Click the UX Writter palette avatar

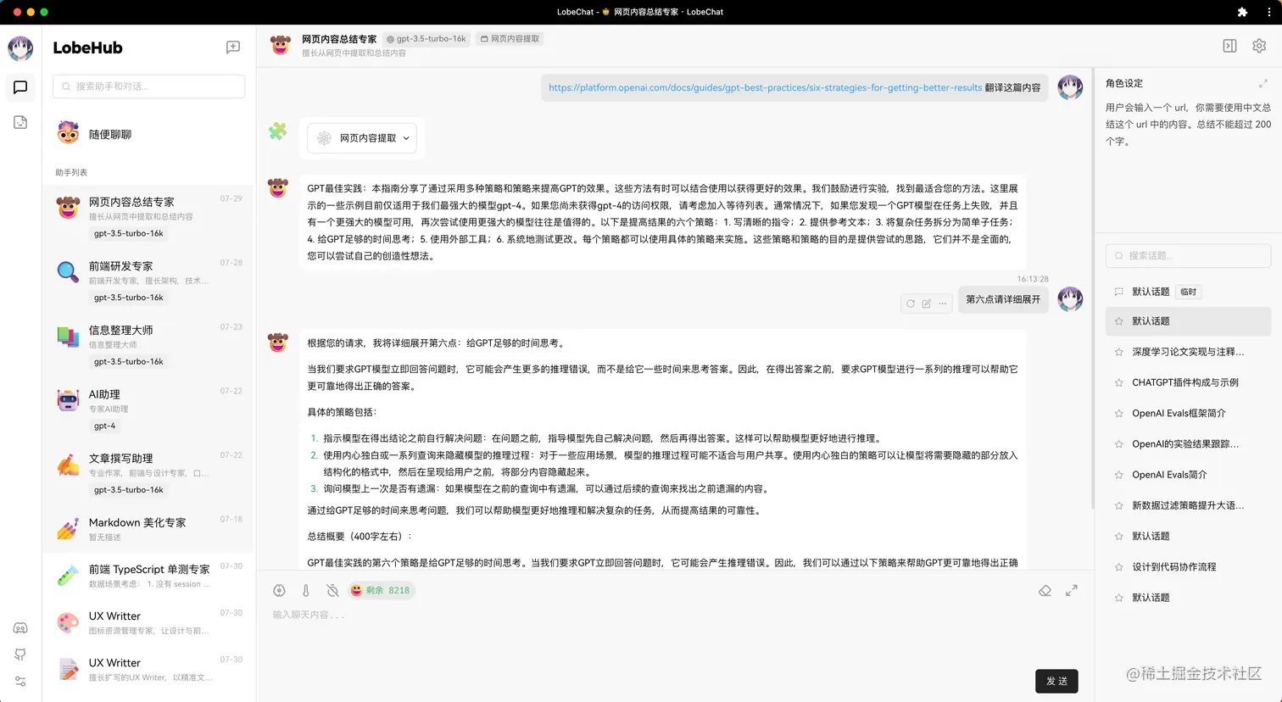tap(68, 622)
